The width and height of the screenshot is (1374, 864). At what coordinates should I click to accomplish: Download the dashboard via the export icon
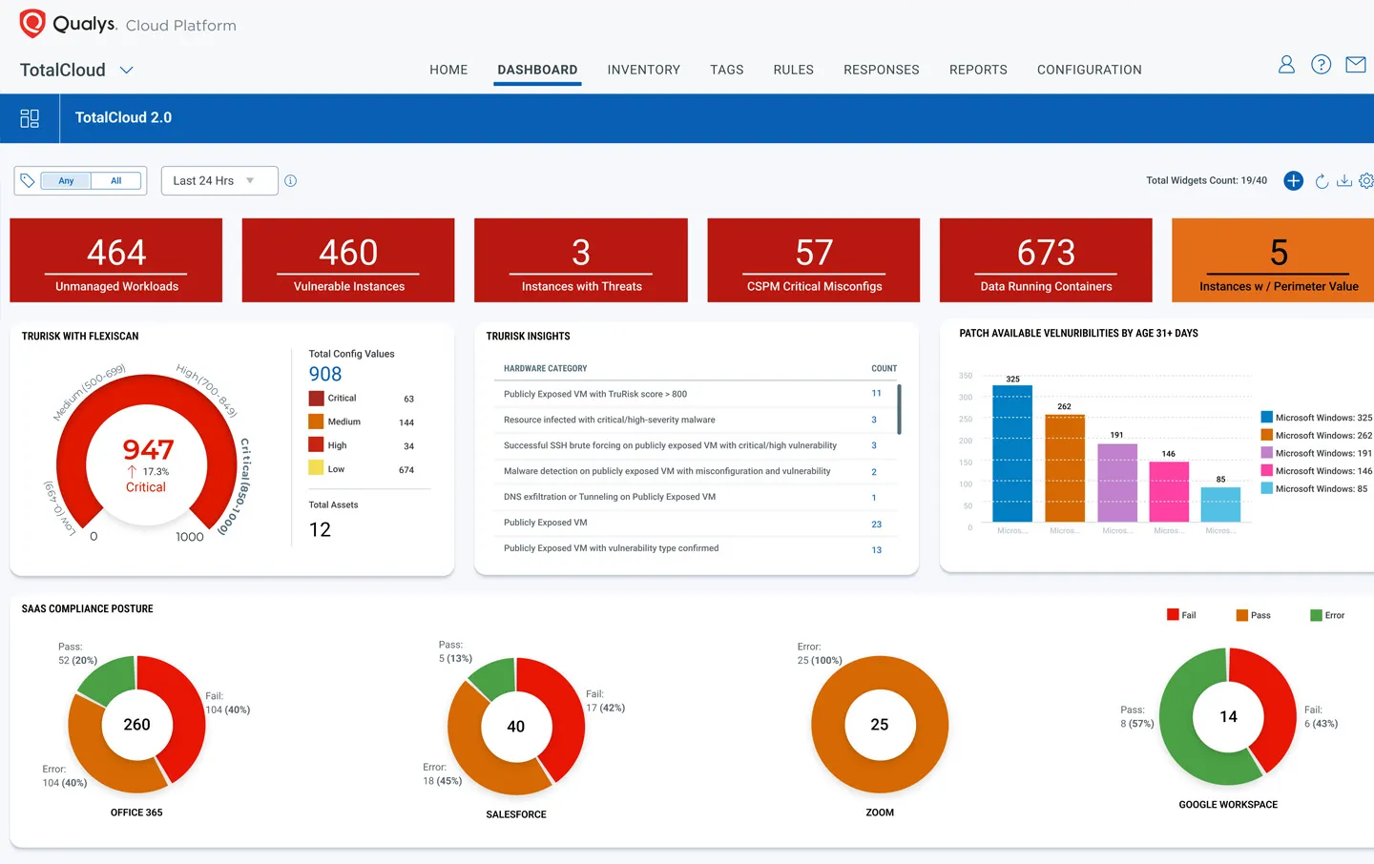point(1345,180)
